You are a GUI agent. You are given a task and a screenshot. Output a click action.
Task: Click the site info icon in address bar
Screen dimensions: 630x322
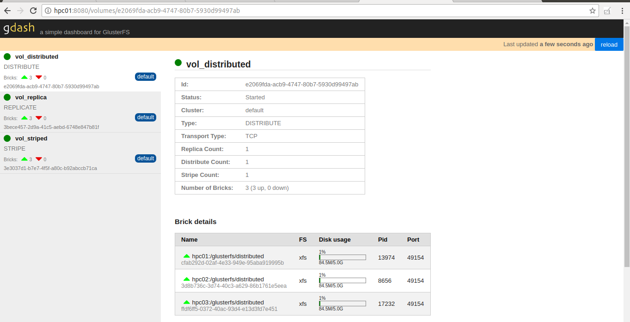pyautogui.click(x=48, y=11)
